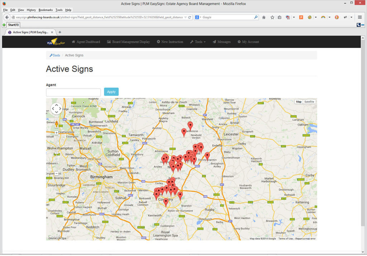This screenshot has height=256, width=367.
Task: Click the Tools breadcrumb link
Action: 55,55
